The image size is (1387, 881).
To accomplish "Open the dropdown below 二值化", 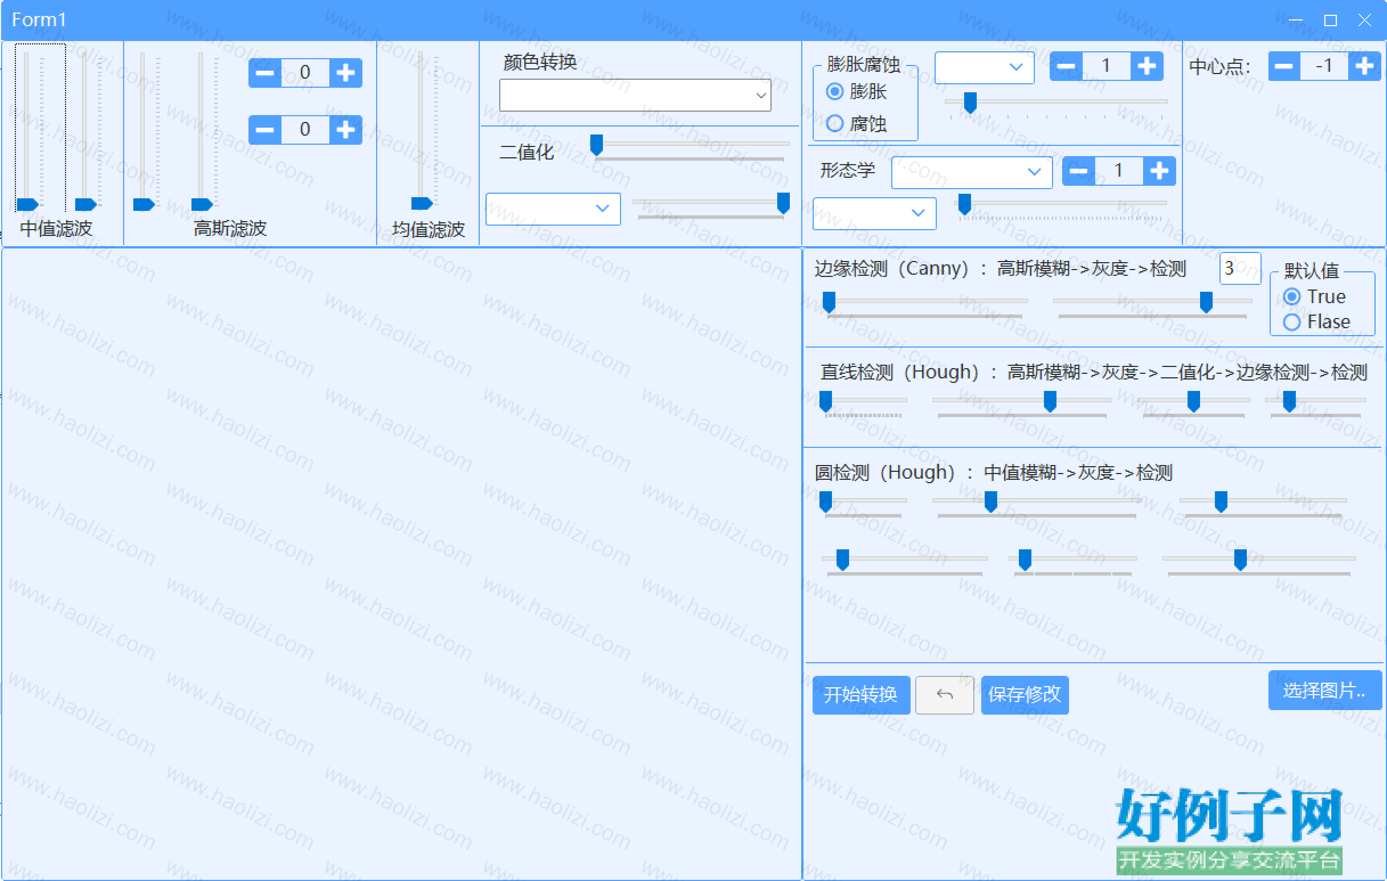I will tap(553, 209).
